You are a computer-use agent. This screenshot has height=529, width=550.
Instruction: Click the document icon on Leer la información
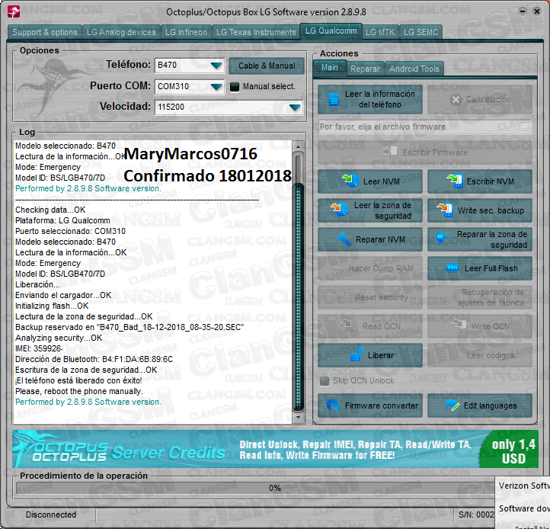click(334, 99)
